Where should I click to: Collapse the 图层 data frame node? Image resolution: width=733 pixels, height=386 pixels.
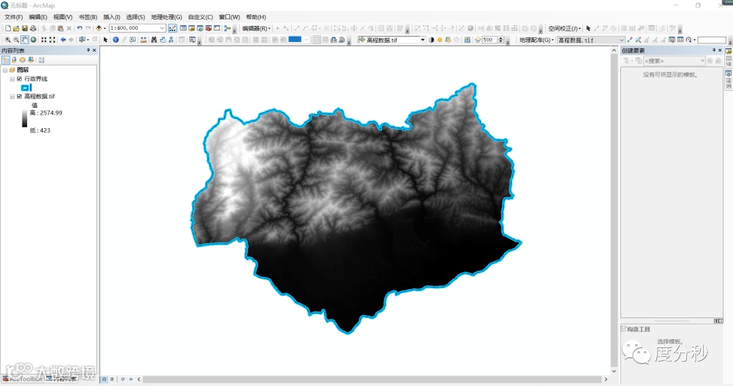point(5,70)
